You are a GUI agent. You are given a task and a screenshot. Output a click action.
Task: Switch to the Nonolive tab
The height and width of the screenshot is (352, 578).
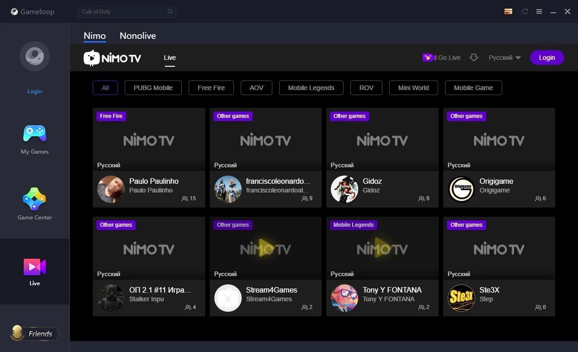coord(138,36)
